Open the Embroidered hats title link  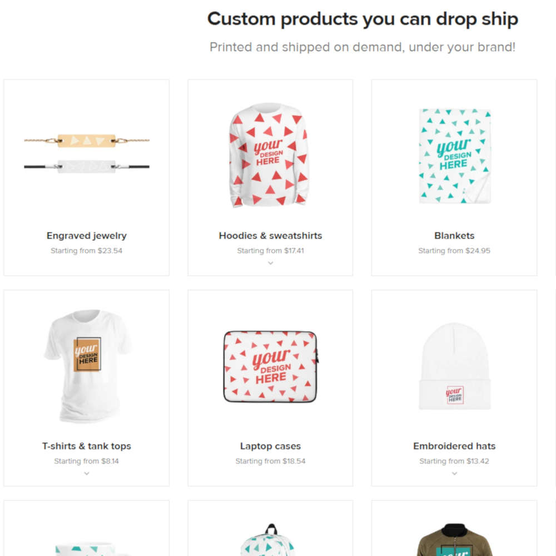pos(454,446)
